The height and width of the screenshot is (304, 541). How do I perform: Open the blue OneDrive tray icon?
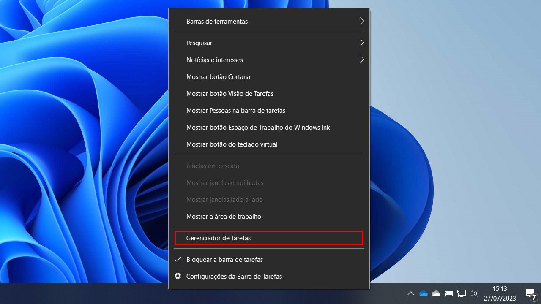[424, 293]
